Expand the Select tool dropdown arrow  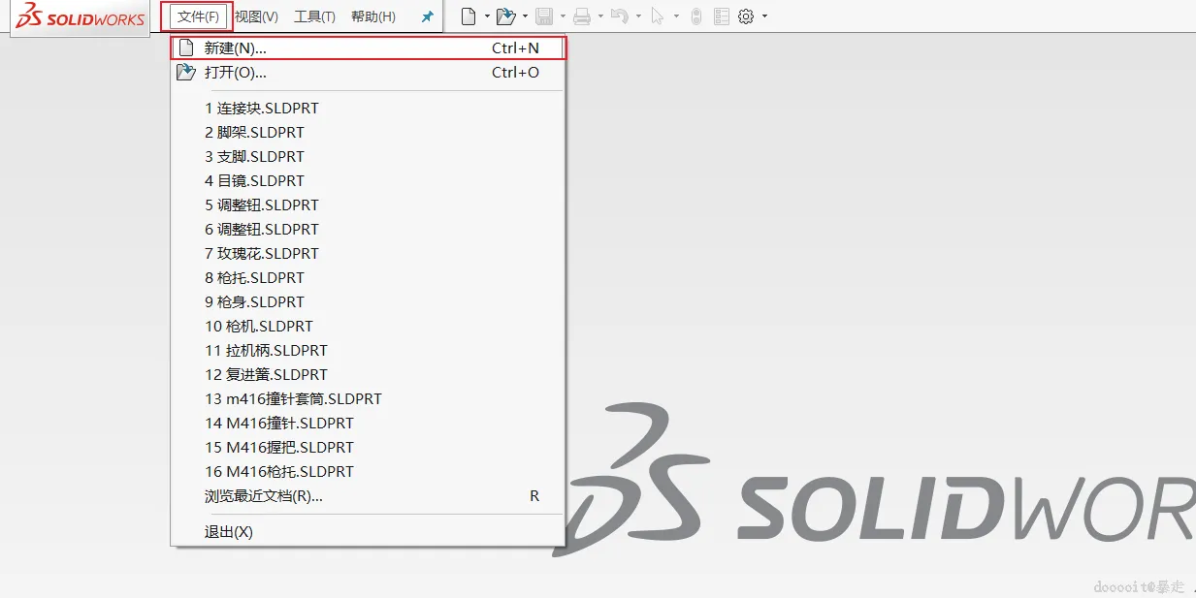point(676,16)
